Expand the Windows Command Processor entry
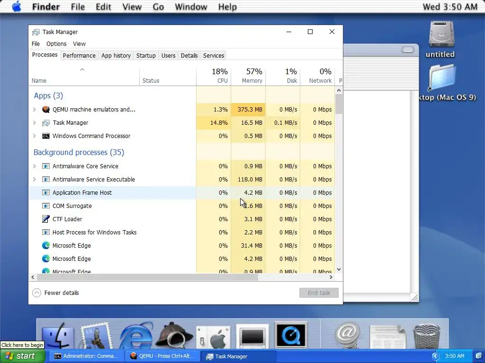Screen dimensions: 485x363 pyautogui.click(x=34, y=136)
